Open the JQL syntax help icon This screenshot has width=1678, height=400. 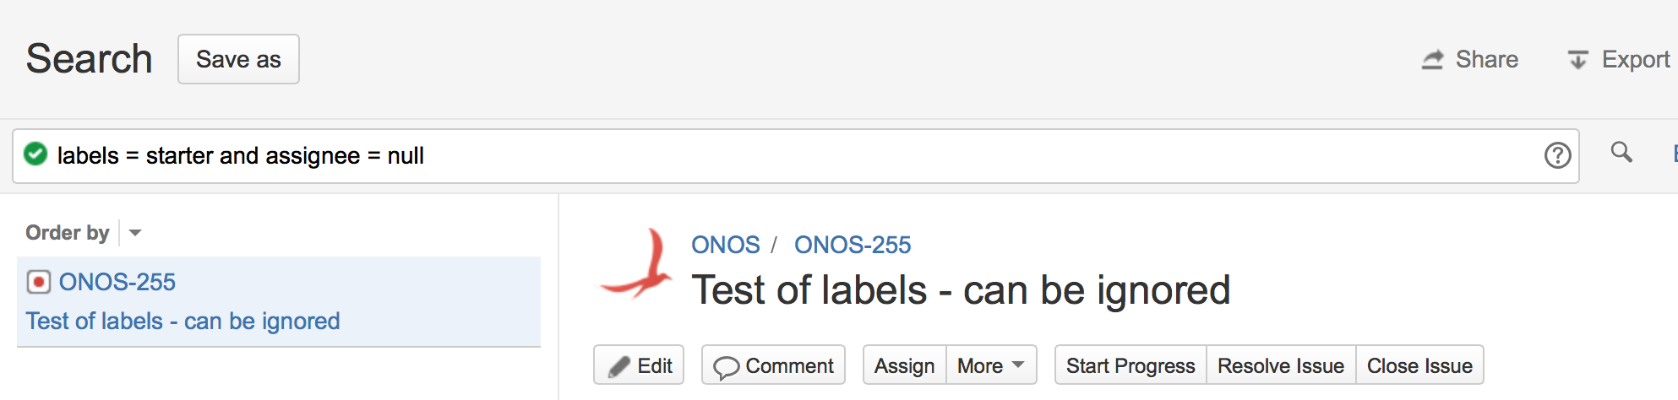(1557, 155)
